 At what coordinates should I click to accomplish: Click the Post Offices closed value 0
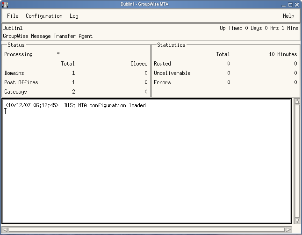coord(146,82)
